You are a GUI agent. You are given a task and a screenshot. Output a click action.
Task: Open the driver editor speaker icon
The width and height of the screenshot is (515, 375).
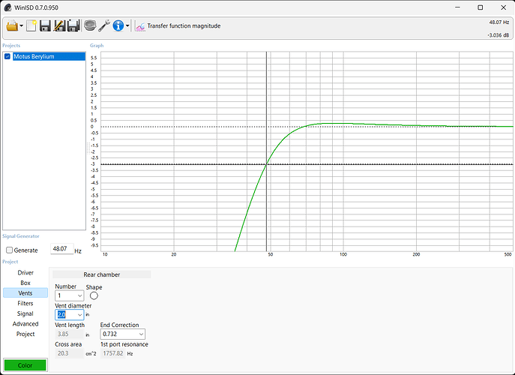click(x=90, y=25)
